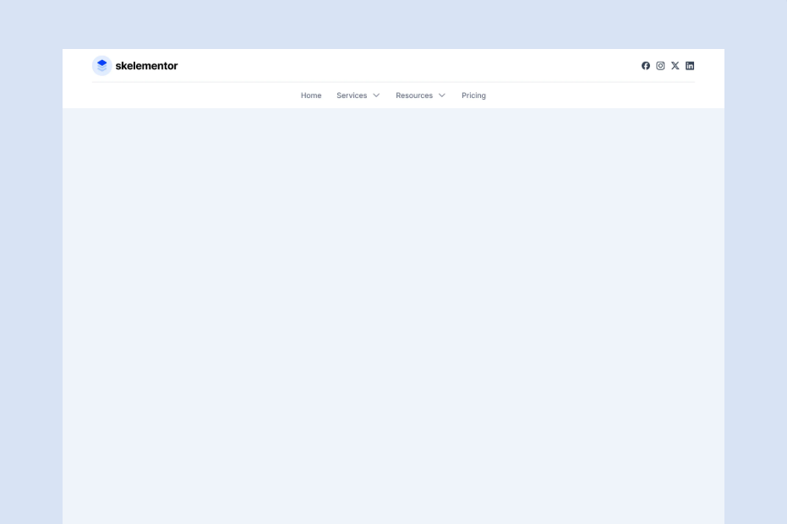This screenshot has width=787, height=524.
Task: Open the Pricing page link
Action: point(473,96)
